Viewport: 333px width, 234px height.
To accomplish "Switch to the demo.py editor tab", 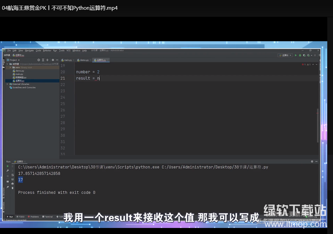I will point(84,60).
